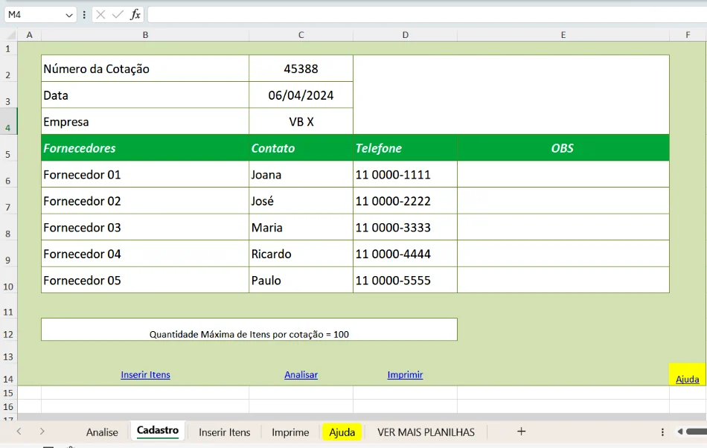
Task: Click the Select All corner triangle
Action: coord(11,35)
